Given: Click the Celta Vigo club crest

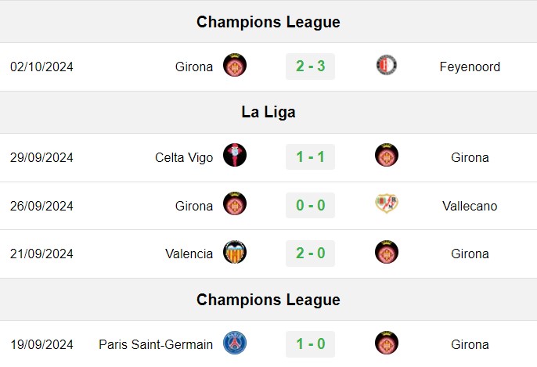Looking at the screenshot, I should (x=235, y=155).
